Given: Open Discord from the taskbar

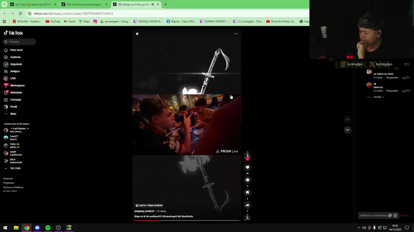Looking at the screenshot, I should tap(37, 228).
